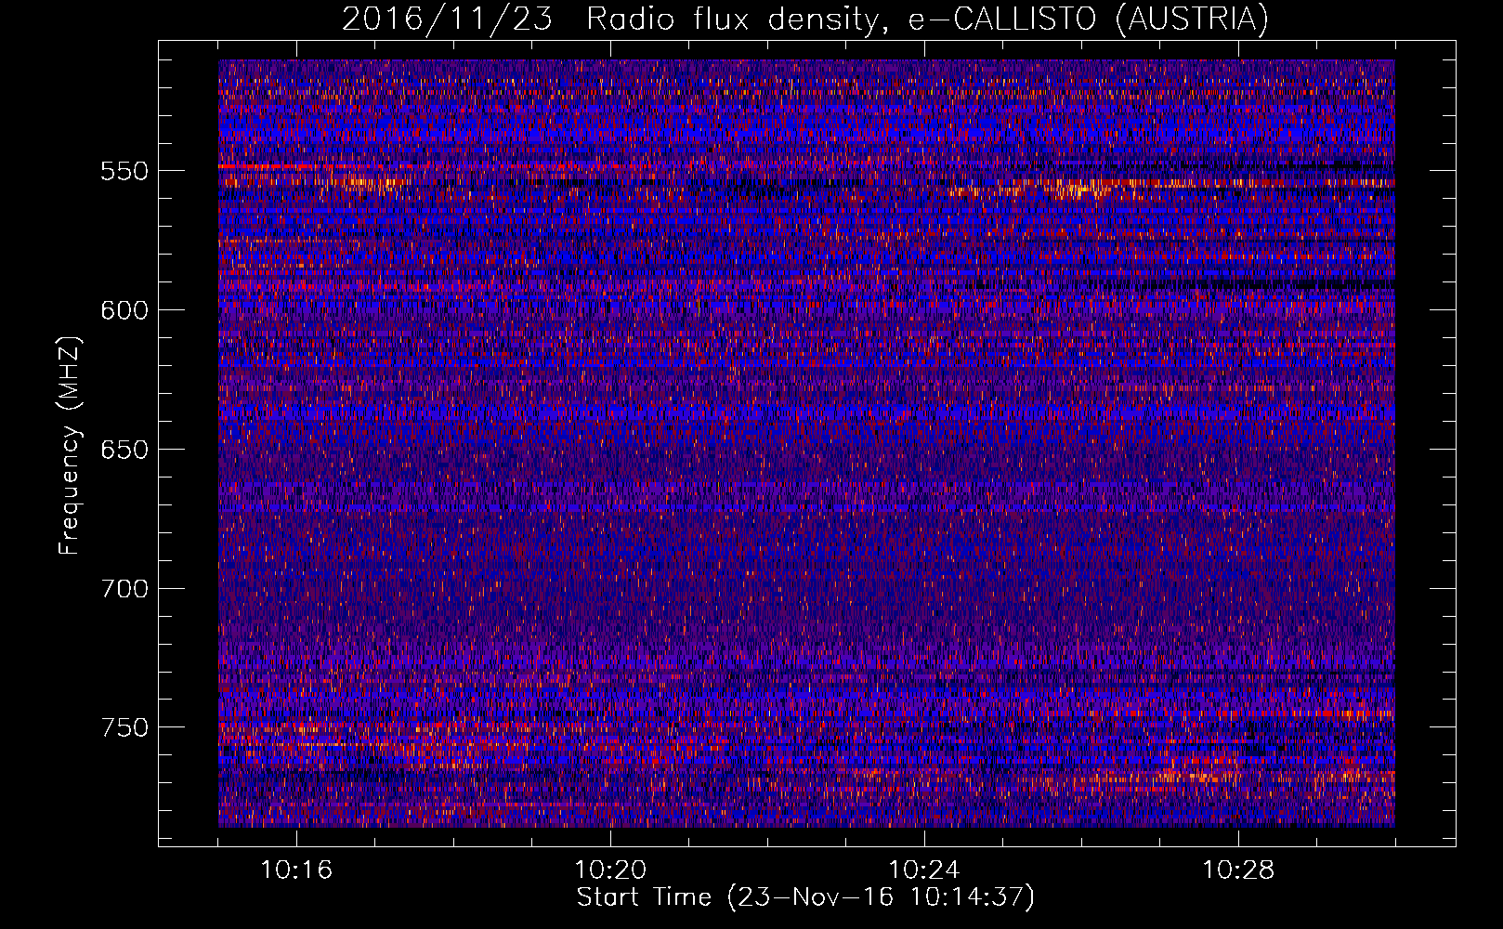Image resolution: width=1503 pixels, height=929 pixels.
Task: Click the 10:16 time tick label
Action: (296, 870)
